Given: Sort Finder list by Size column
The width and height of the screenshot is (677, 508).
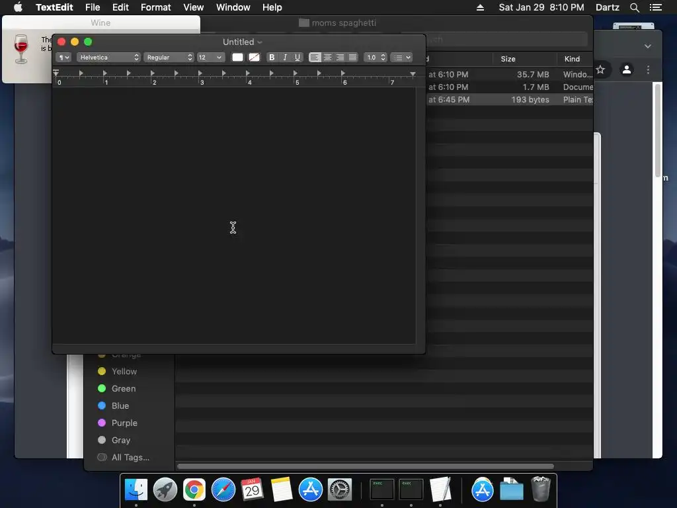Looking at the screenshot, I should click(x=508, y=59).
